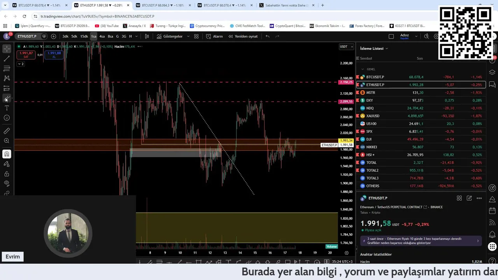Undo the last chart action
This screenshot has width=498, height=280.
pyautogui.click(x=267, y=36)
